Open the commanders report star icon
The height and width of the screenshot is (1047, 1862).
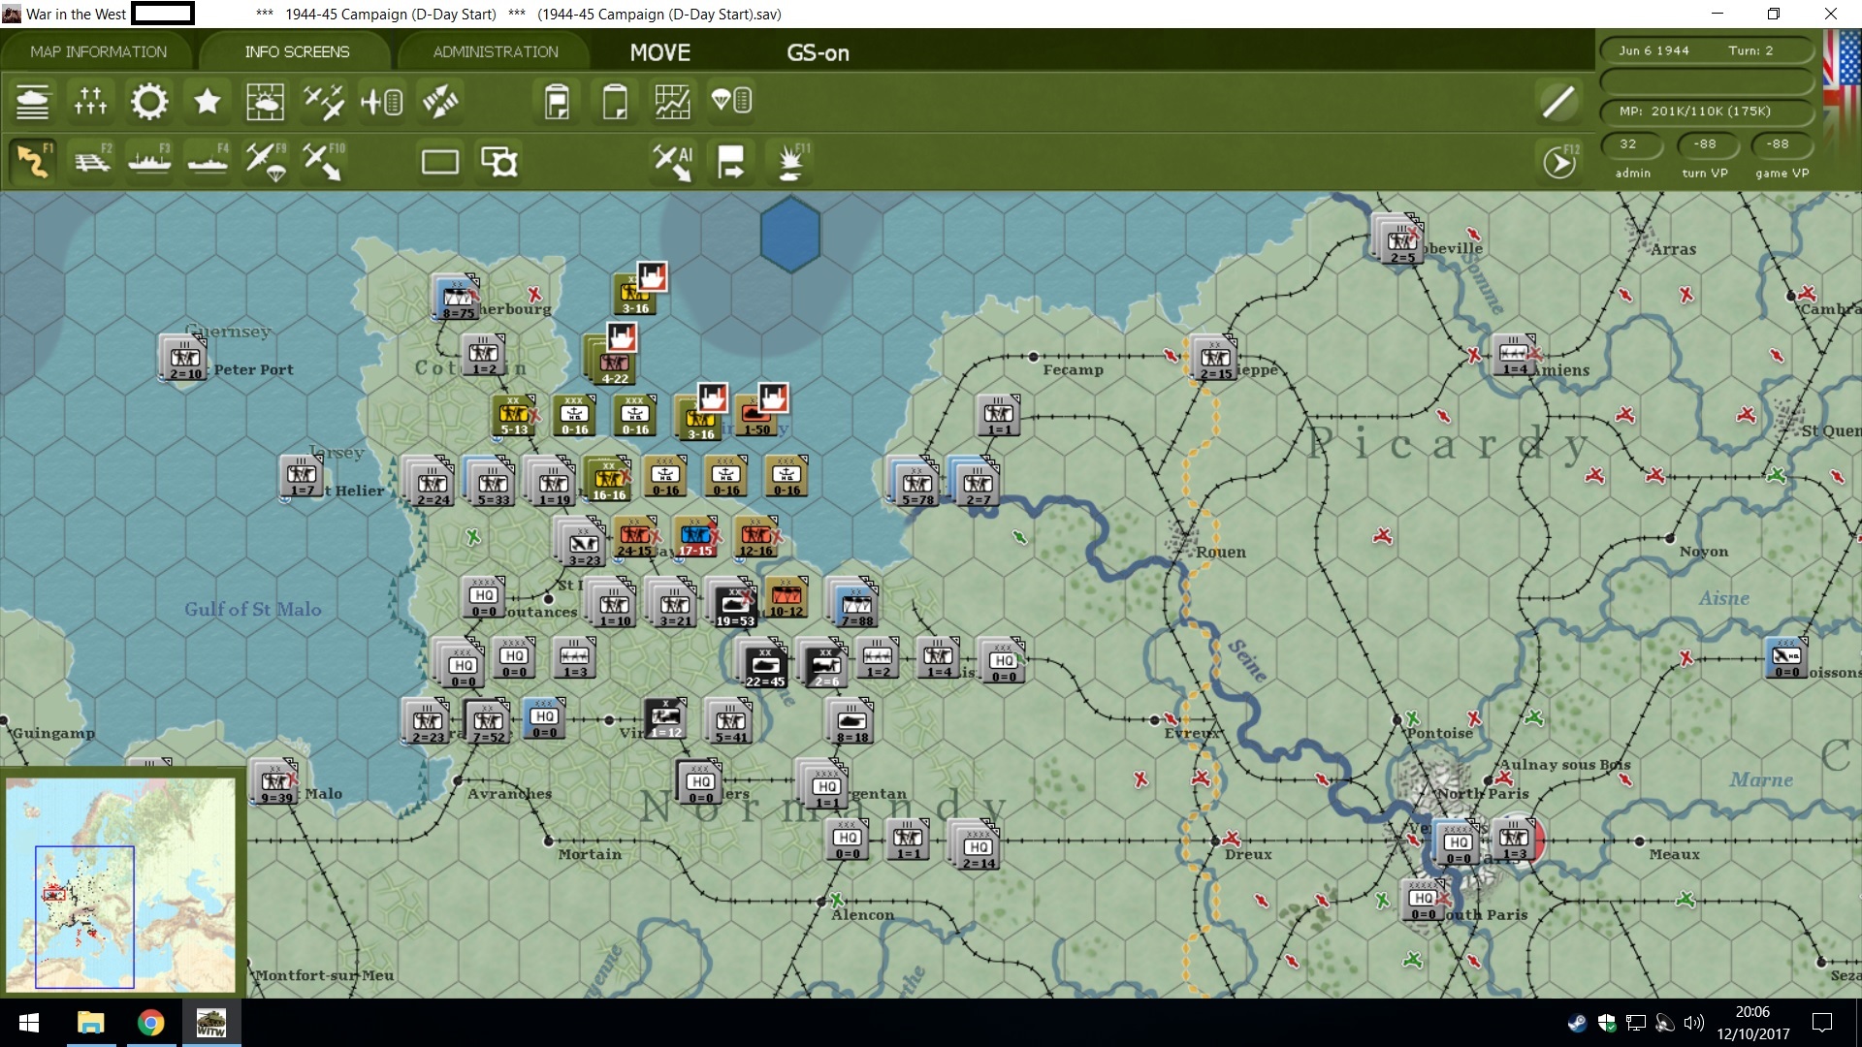207,102
